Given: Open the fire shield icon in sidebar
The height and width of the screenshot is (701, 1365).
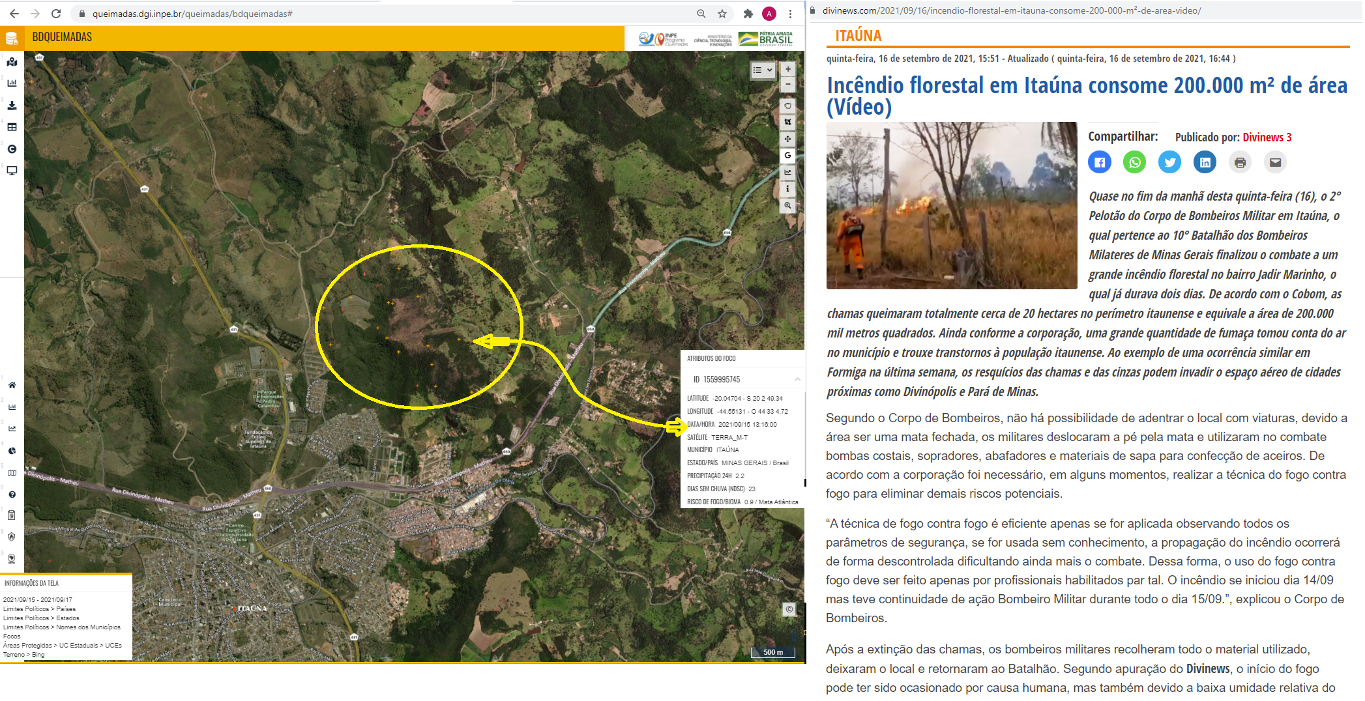Looking at the screenshot, I should click(12, 537).
